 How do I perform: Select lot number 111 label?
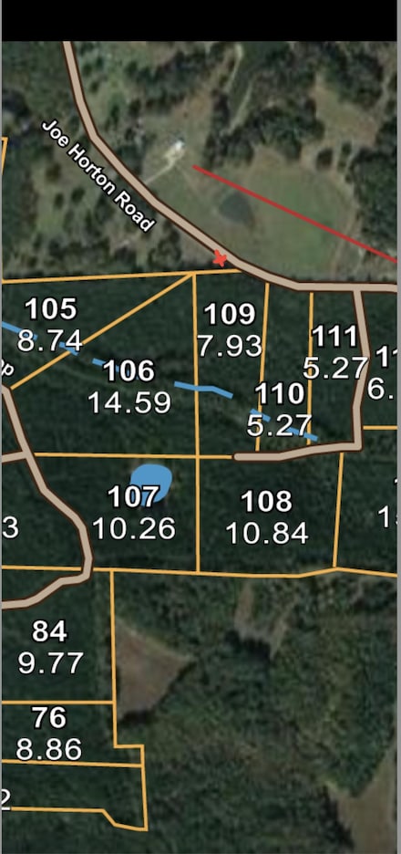(x=334, y=338)
